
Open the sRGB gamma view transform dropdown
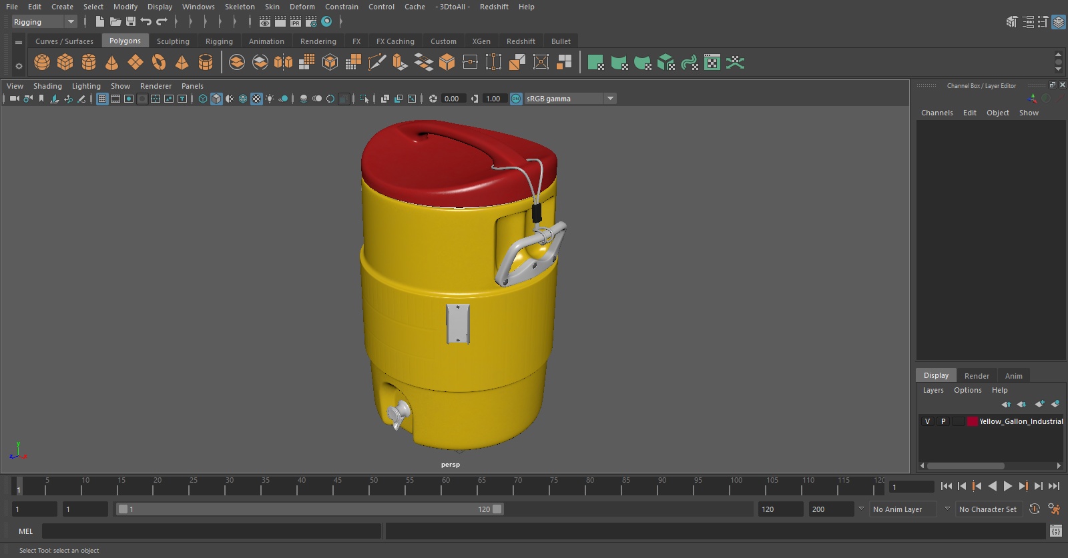pyautogui.click(x=570, y=99)
